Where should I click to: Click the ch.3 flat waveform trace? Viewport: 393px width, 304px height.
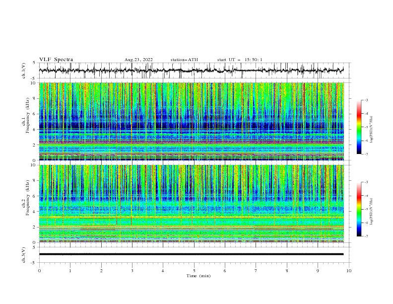(x=191, y=254)
